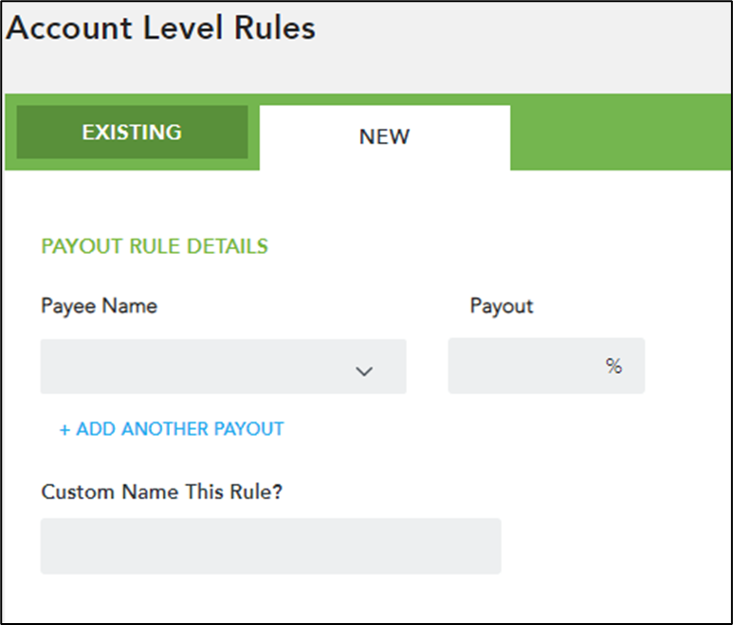This screenshot has width=733, height=625.
Task: Click the percent symbol in Payout field
Action: (614, 366)
